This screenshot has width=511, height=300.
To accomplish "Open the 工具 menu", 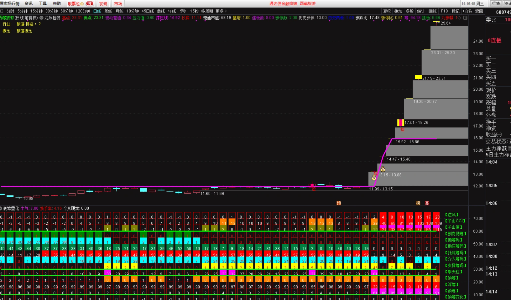I will click(x=43, y=3).
